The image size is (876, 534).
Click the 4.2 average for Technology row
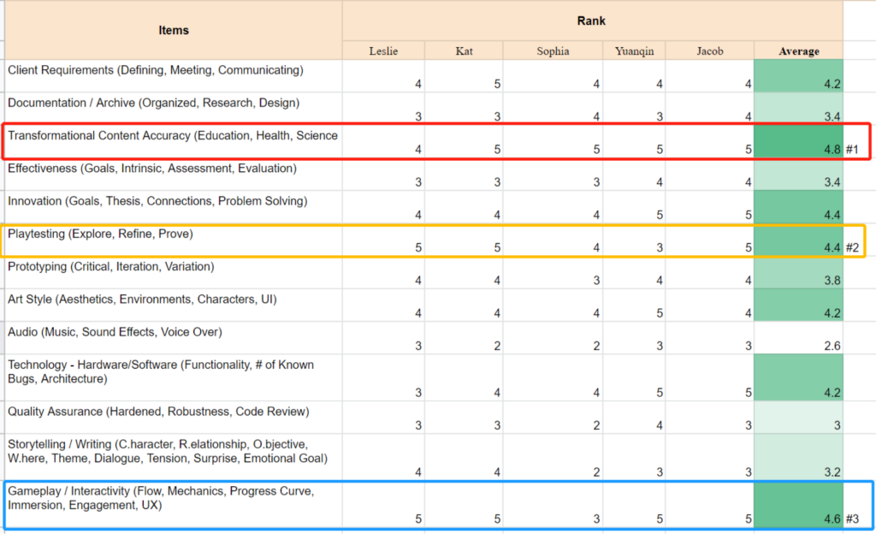pyautogui.click(x=798, y=377)
